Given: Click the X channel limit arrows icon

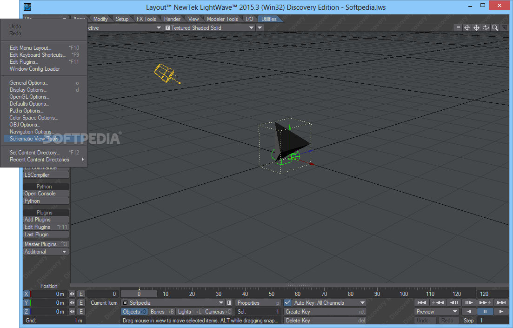Looking at the screenshot, I should [72, 294].
